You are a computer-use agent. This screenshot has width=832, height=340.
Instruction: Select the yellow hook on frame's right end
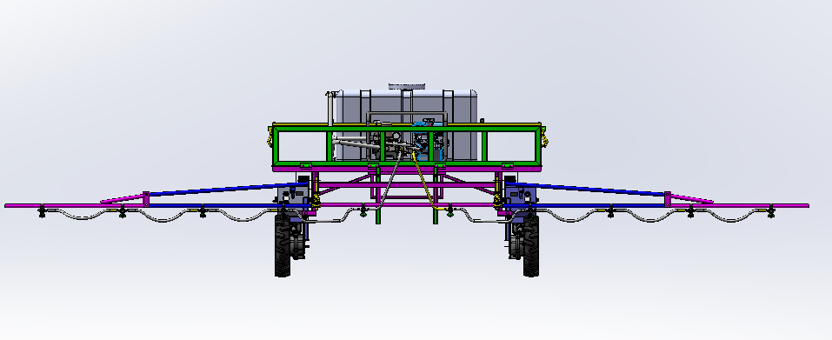[544, 137]
